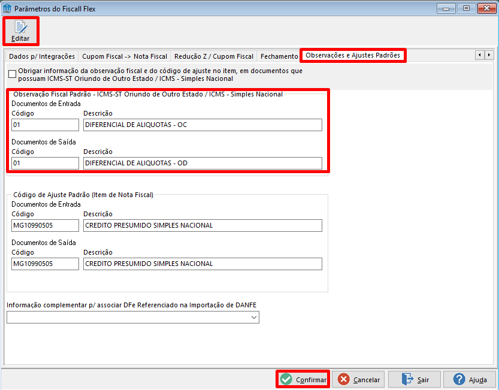Click the red Cancelar button
This screenshot has width=499, height=390.
coord(358,379)
